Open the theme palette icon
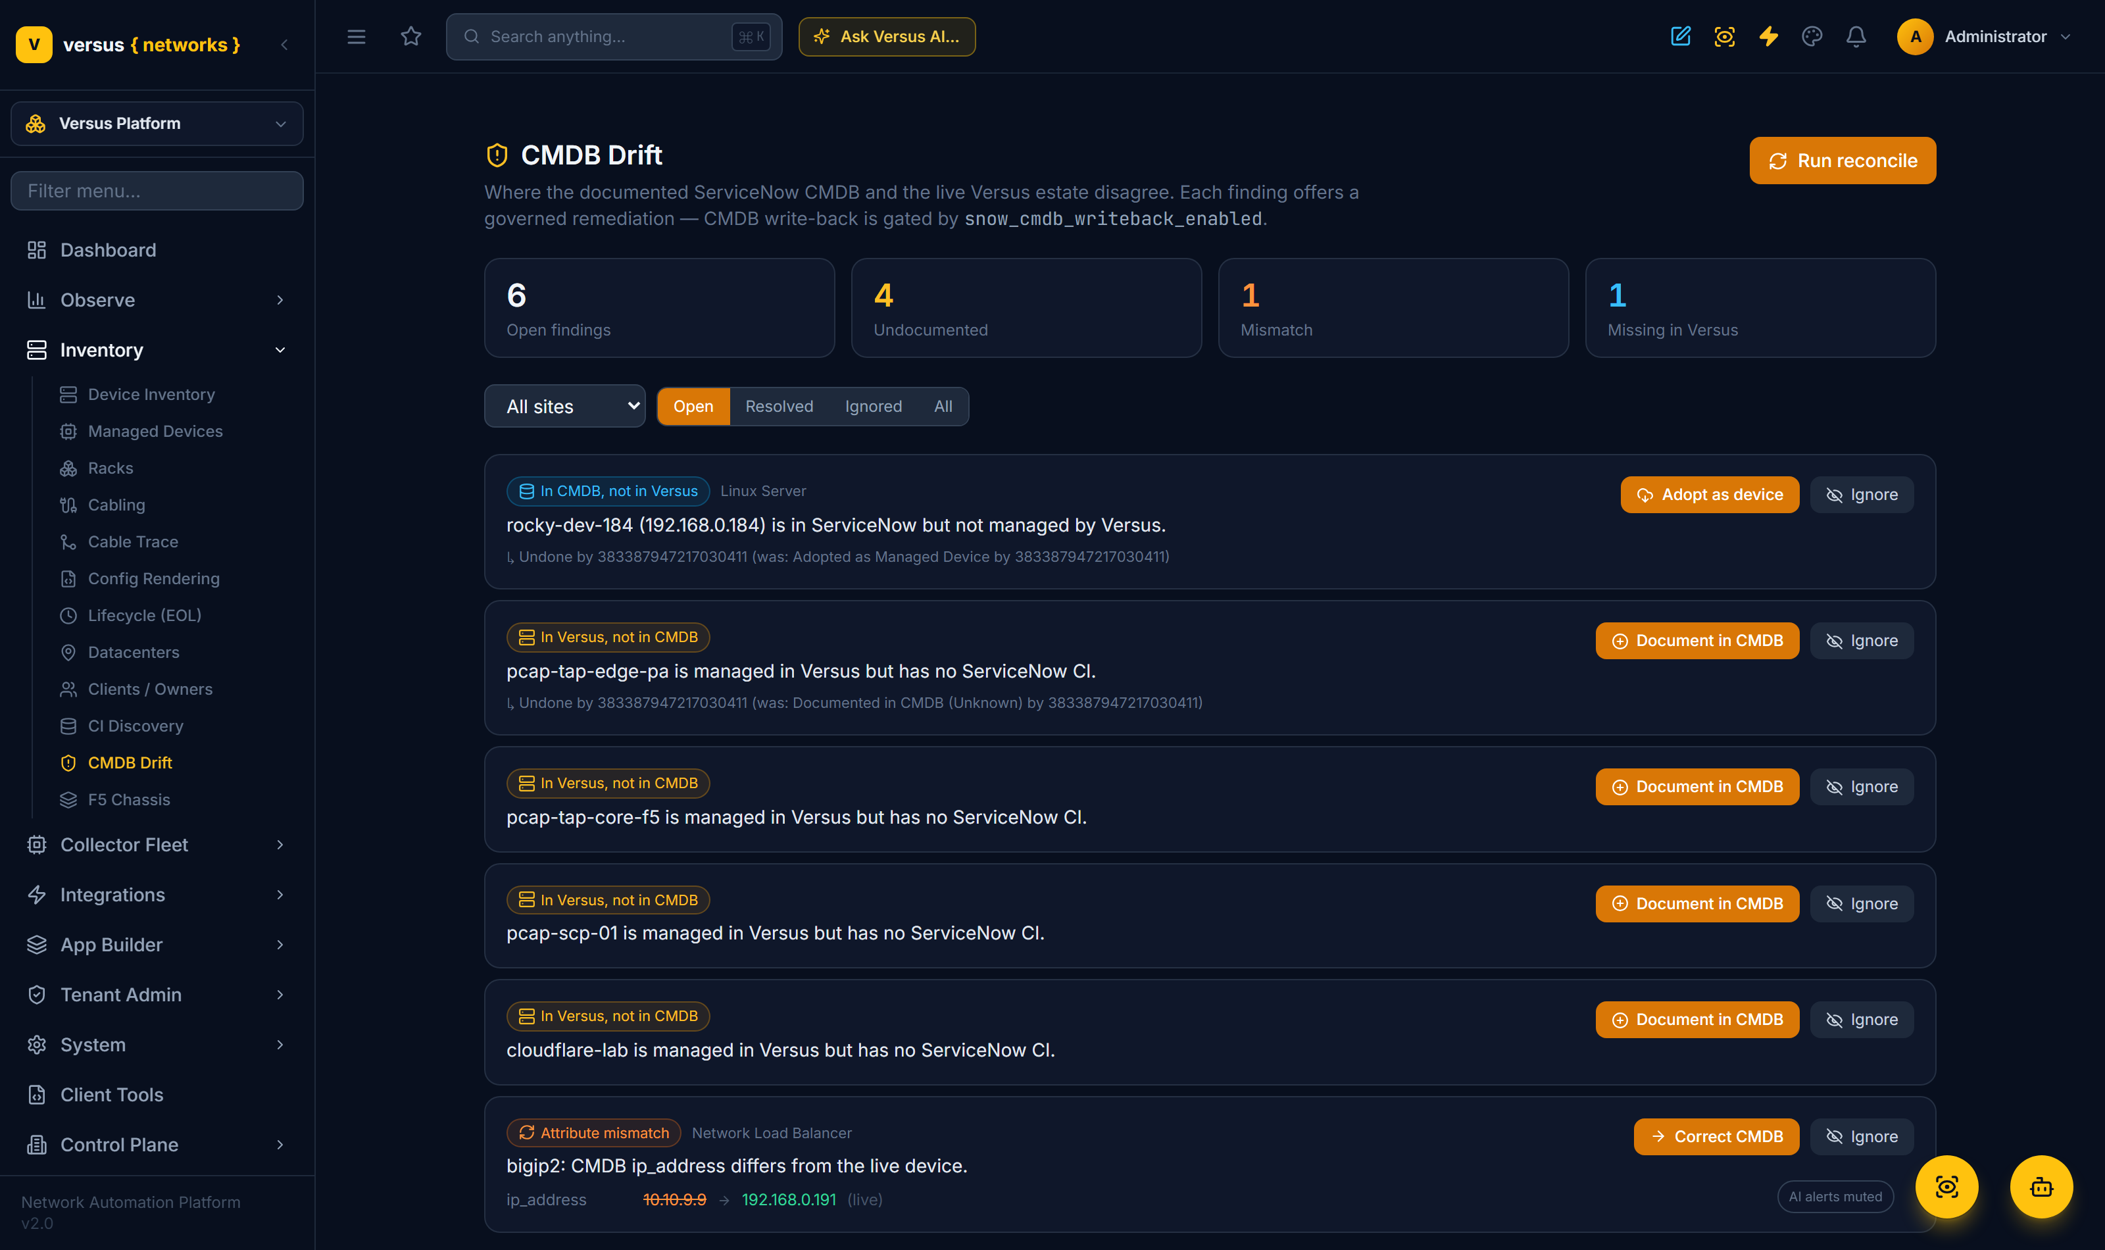The image size is (2105, 1250). [1812, 36]
